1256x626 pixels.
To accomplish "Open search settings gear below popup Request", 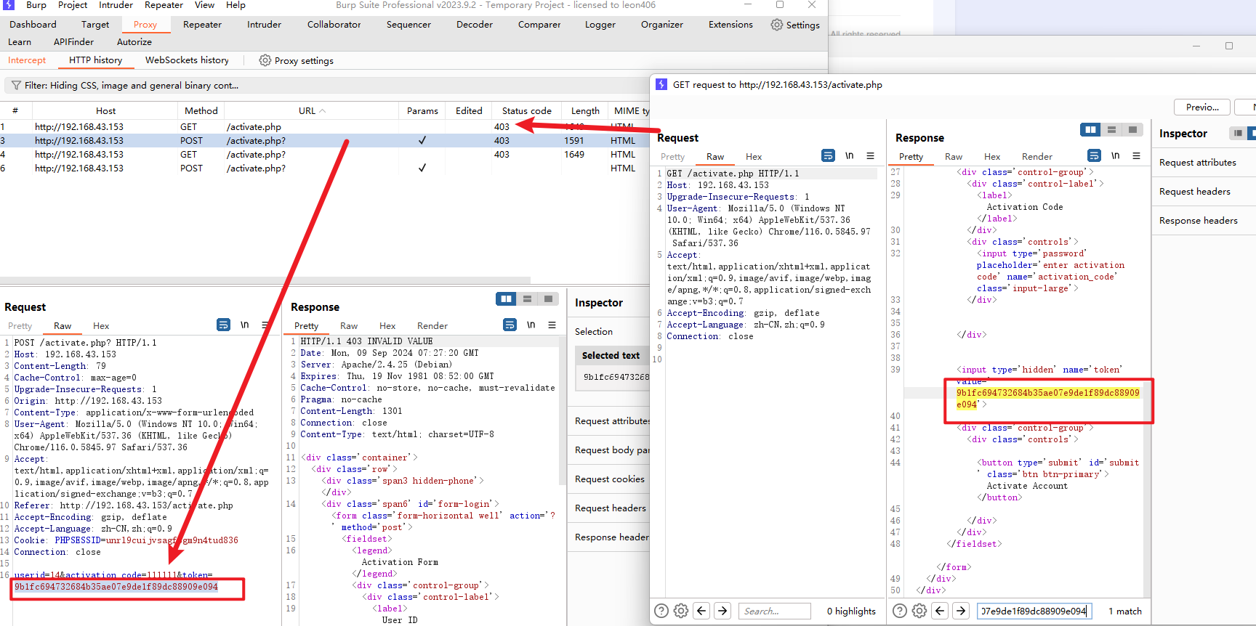I will coord(681,611).
